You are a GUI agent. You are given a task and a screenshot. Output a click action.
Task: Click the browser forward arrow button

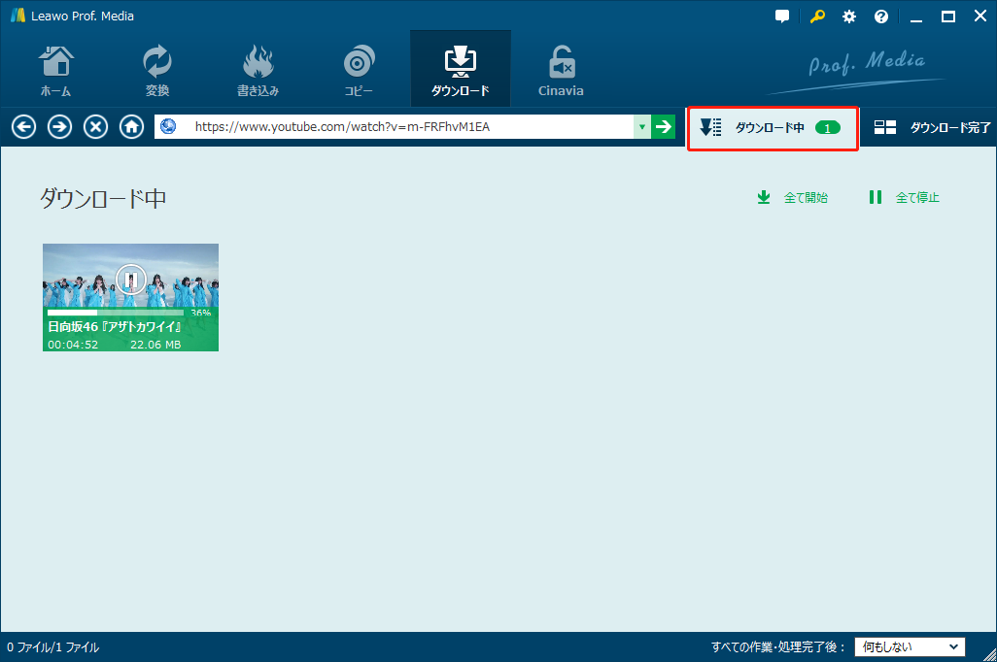(60, 127)
